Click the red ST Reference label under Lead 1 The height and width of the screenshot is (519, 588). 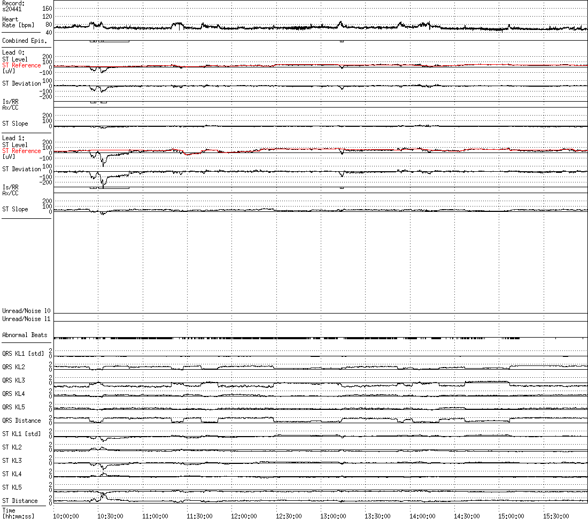(21, 151)
